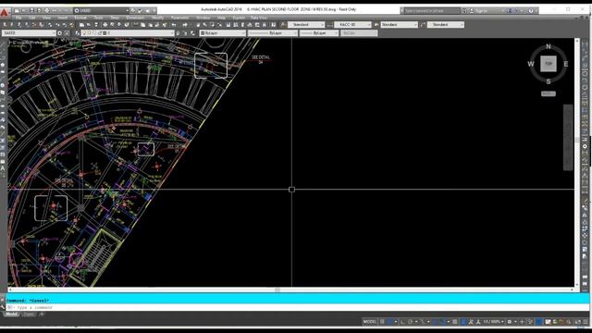Click the ByColor plot style box

tap(359, 33)
